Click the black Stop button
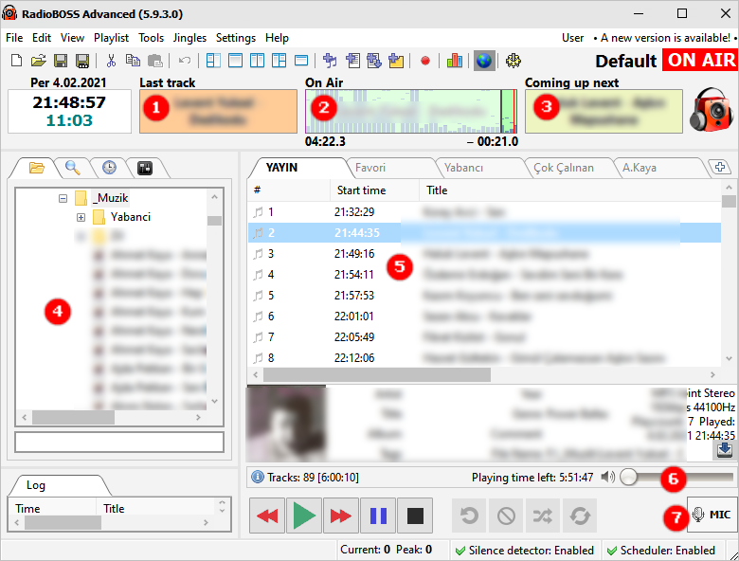739x561 pixels. pos(415,516)
